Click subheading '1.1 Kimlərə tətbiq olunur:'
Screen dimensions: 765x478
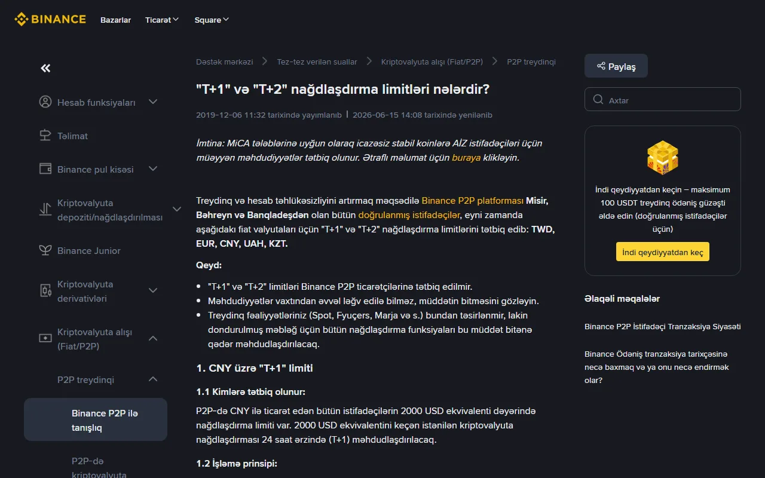click(250, 392)
